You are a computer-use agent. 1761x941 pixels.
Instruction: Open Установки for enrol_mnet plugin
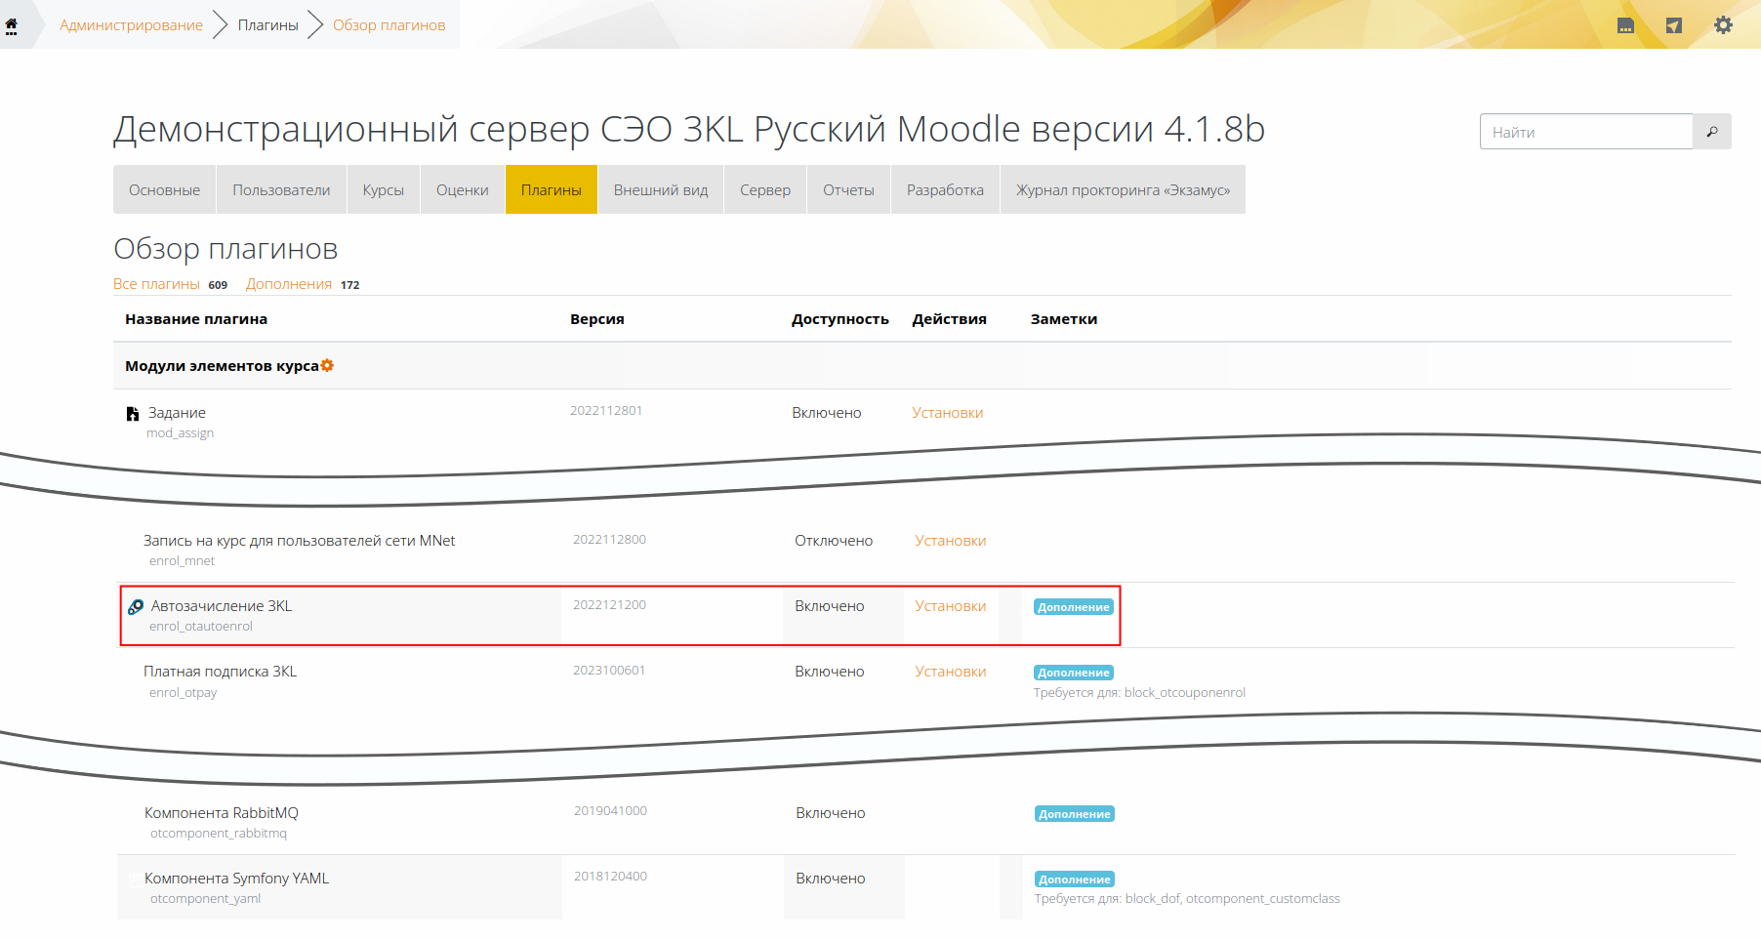click(951, 541)
